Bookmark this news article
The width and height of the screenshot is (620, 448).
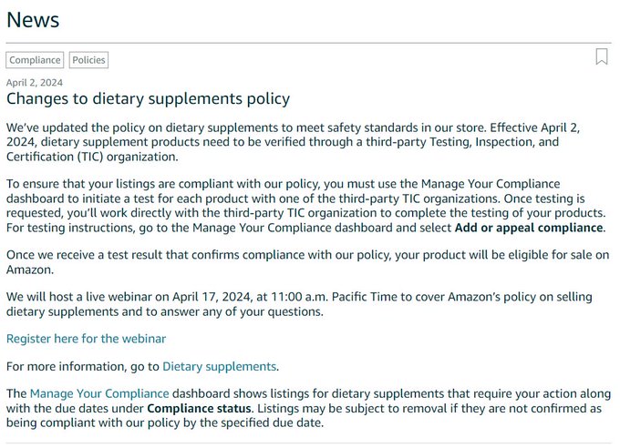click(602, 56)
